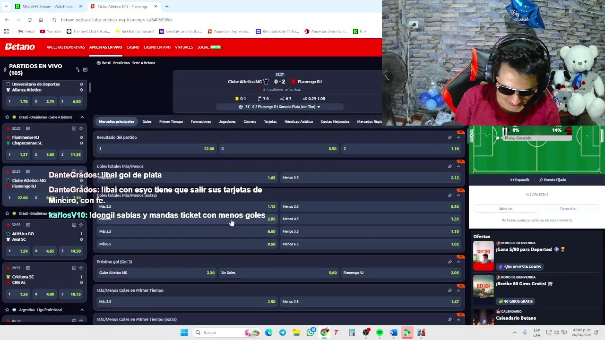Image resolution: width=605 pixels, height=340 pixels.
Task: Pin the Próximo gol (Gol 3) market
Action: tap(449, 262)
